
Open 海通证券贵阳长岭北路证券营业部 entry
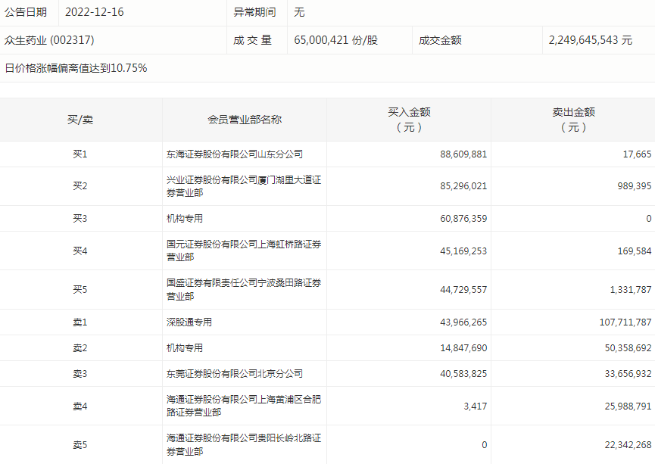coord(244,444)
